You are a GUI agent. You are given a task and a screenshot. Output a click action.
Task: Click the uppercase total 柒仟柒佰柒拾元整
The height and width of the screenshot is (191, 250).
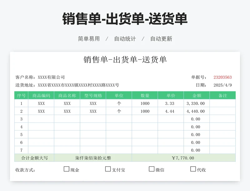[x=93, y=158]
